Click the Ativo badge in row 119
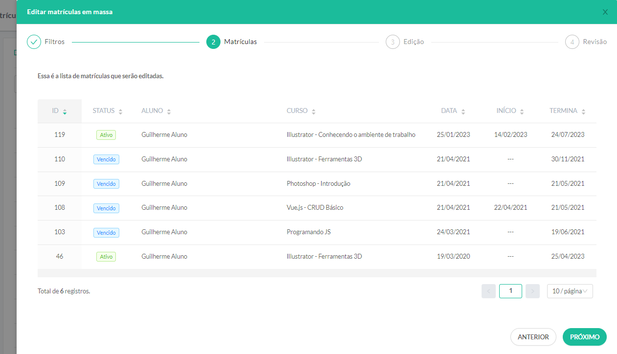This screenshot has height=354, width=617. [106, 135]
